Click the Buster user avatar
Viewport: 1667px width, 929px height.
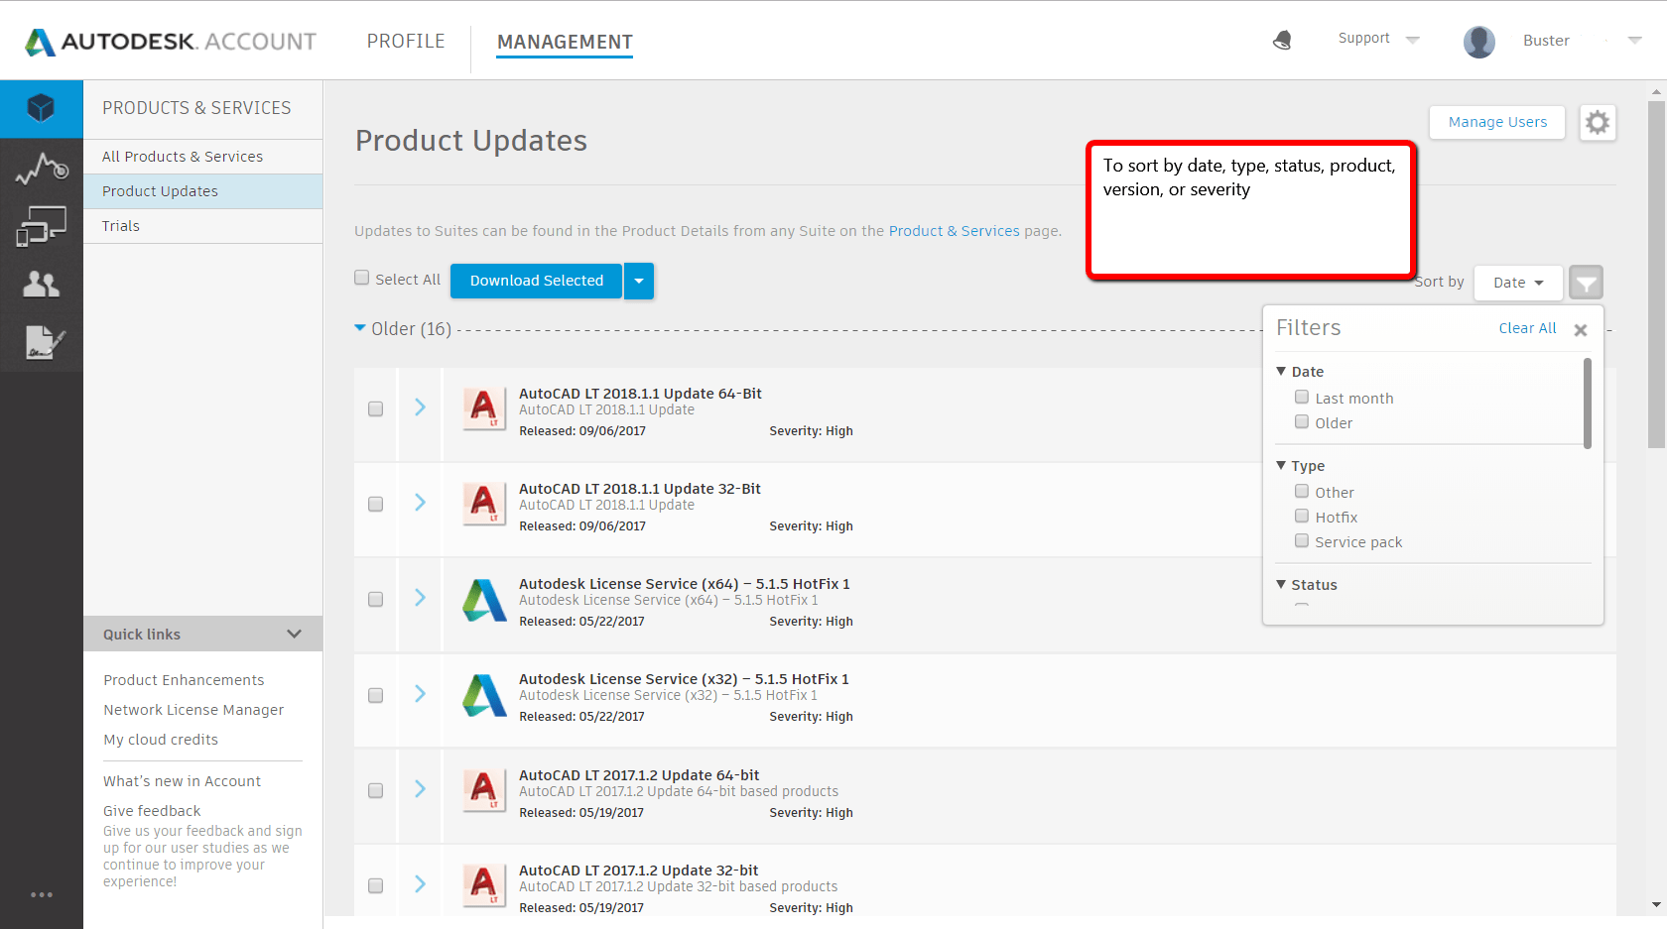tap(1479, 42)
